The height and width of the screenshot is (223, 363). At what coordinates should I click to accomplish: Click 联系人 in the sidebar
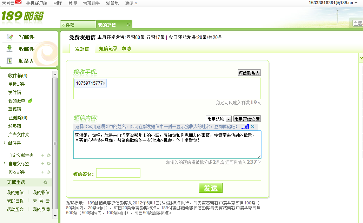[x=26, y=61]
